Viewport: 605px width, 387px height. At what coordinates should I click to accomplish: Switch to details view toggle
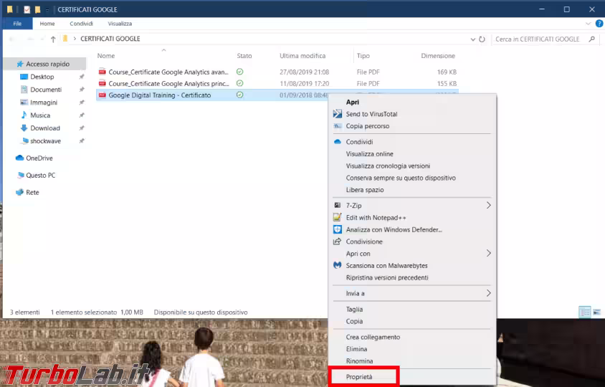584,312
